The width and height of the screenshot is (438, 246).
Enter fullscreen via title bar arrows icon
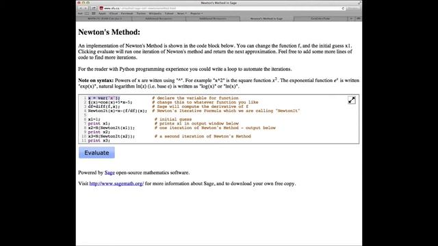coord(359,3)
